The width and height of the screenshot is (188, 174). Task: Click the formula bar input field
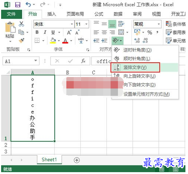(x=101, y=61)
